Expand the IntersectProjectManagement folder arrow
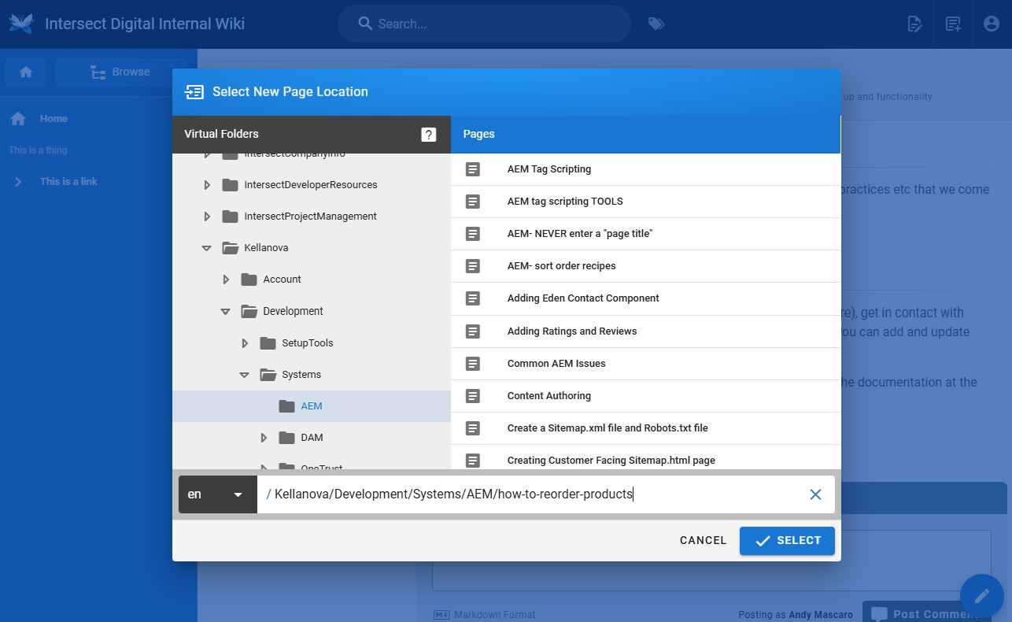 207,217
